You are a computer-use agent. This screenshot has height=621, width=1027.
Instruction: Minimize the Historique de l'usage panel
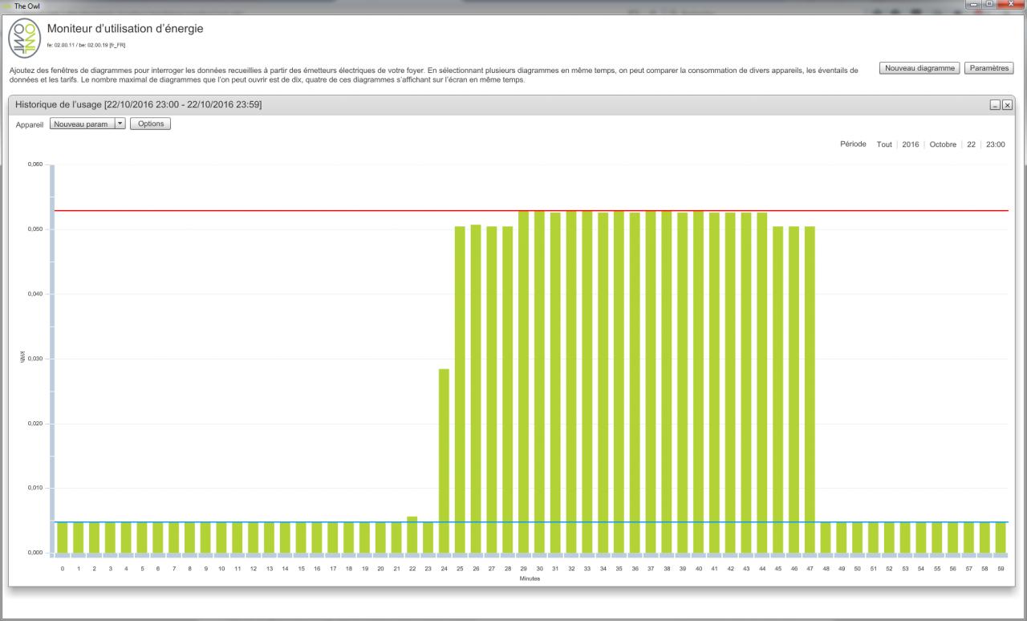pos(996,105)
